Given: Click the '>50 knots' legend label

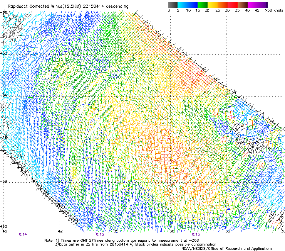Looking at the screenshot, I should (x=274, y=10).
